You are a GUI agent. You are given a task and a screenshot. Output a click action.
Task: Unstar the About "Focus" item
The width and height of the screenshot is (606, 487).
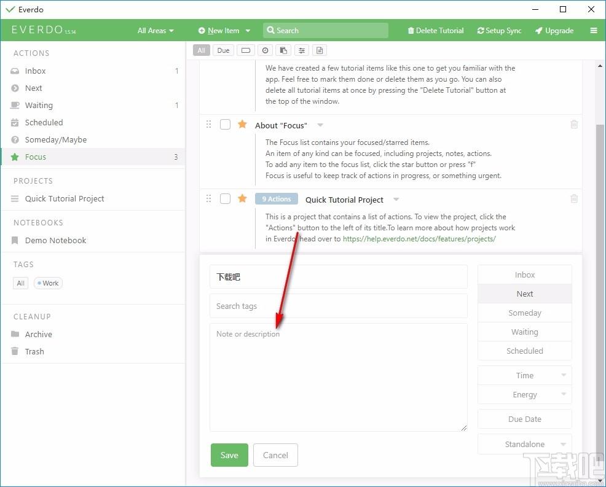pyautogui.click(x=242, y=124)
